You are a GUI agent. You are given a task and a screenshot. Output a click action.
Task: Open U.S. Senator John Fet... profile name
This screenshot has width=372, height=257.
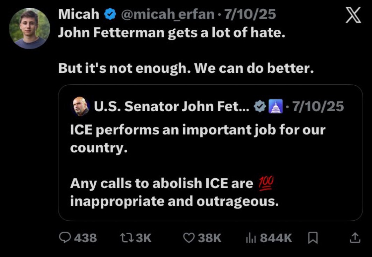click(171, 106)
